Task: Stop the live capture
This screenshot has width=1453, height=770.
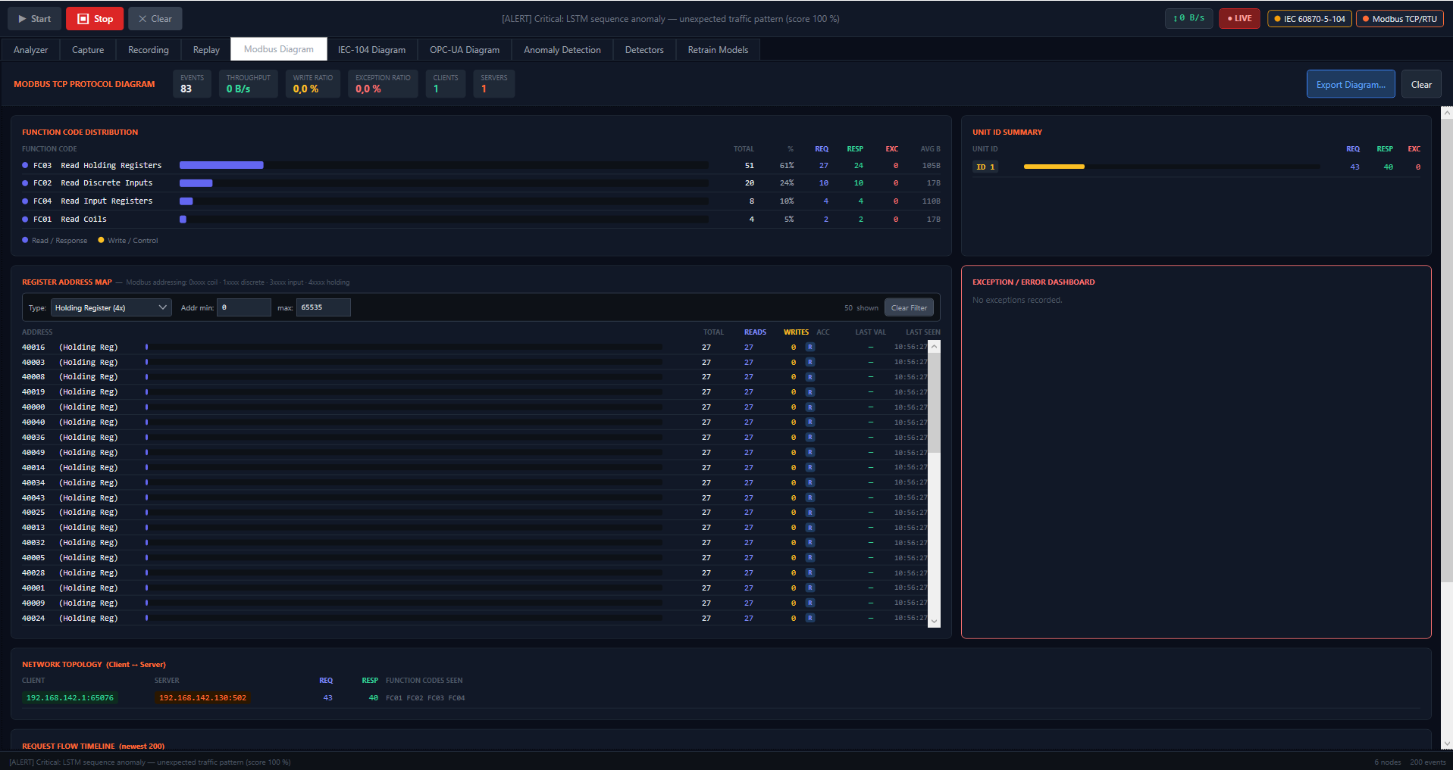Action: tap(95, 19)
